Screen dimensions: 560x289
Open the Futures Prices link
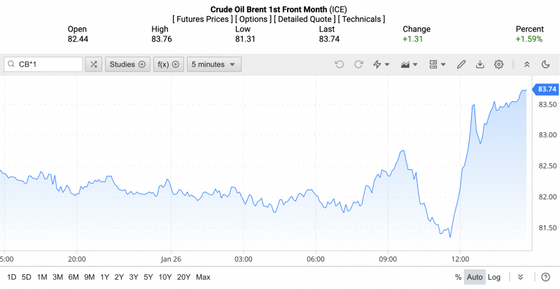tap(203, 19)
